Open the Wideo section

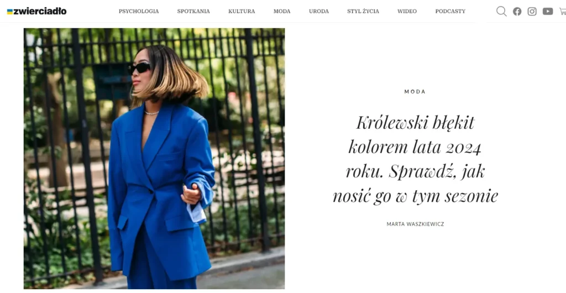coord(407,11)
